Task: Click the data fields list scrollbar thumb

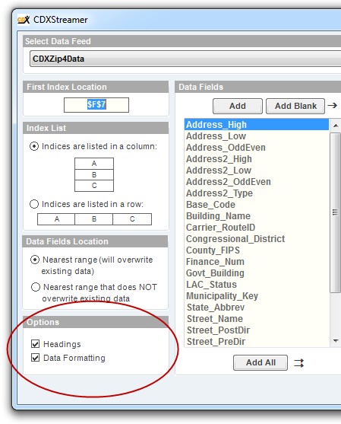Action: coord(336,212)
